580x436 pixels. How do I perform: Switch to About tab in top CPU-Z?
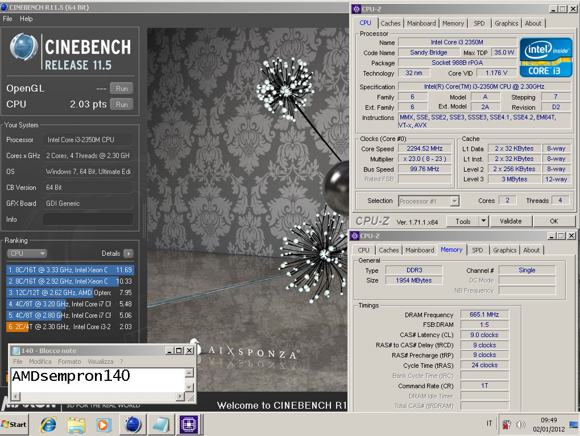pos(533,23)
